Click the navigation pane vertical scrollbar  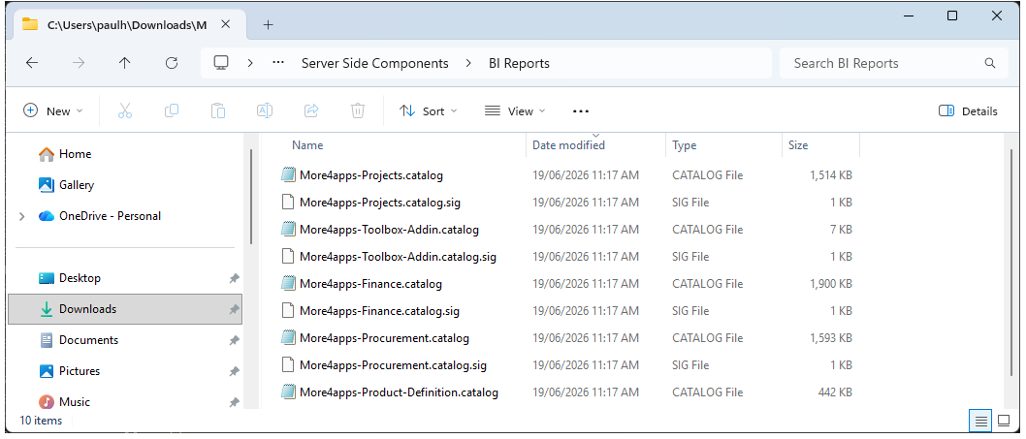click(x=251, y=197)
